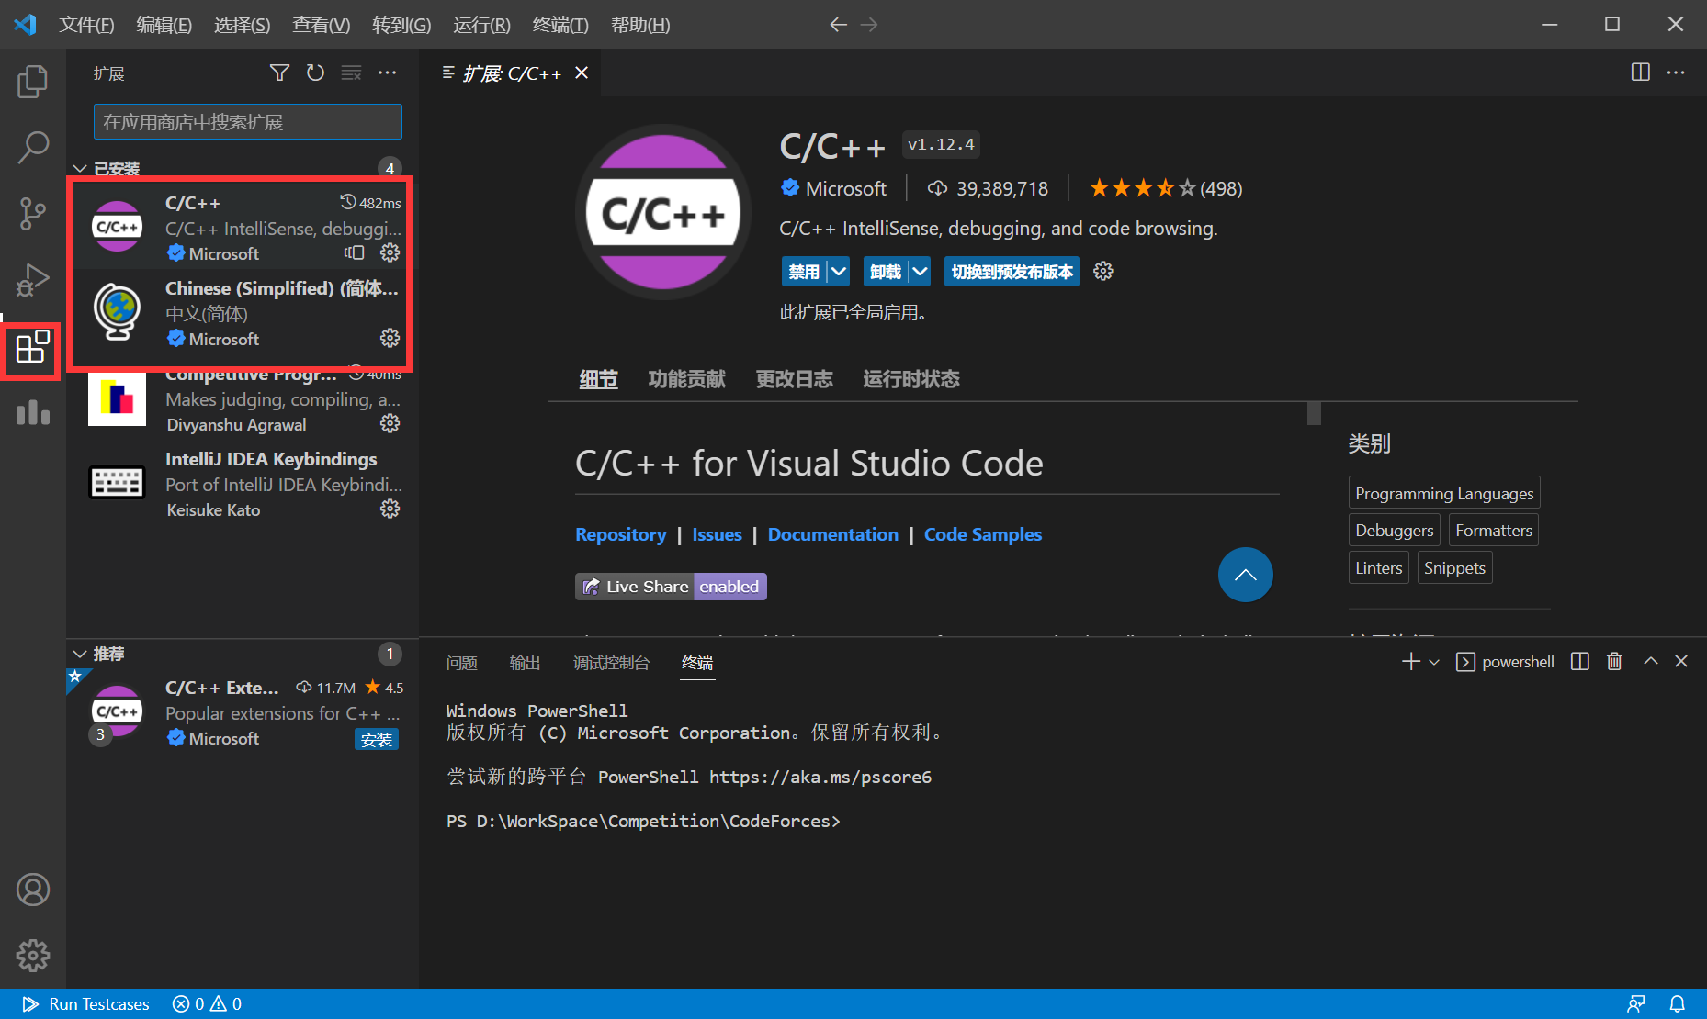Kill terminal with trash icon
1707x1019 pixels.
coord(1614,661)
